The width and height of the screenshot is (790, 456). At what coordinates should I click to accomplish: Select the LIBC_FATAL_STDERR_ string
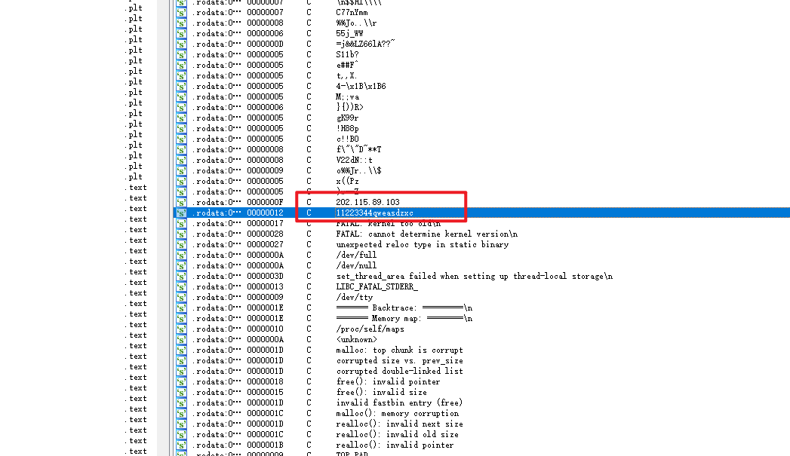377,287
